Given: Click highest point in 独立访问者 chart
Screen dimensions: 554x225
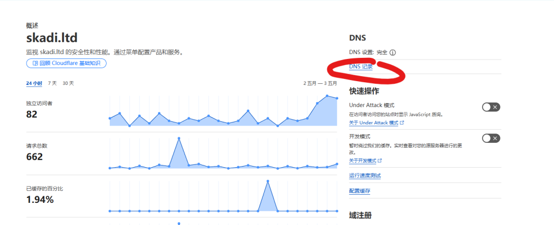Looking at the screenshot, I should [x=327, y=96].
